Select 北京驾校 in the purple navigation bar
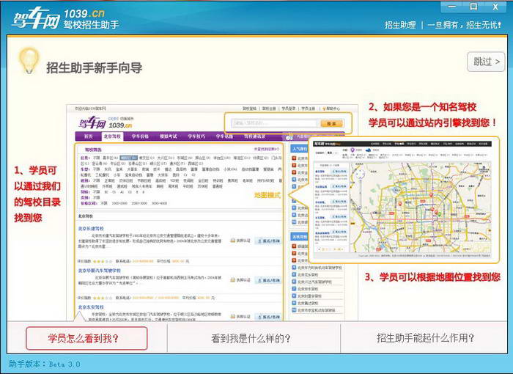Viewport: 513px width, 374px height. pos(112,136)
